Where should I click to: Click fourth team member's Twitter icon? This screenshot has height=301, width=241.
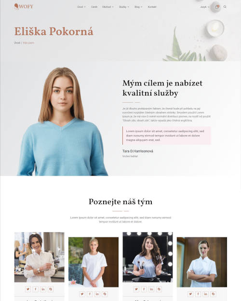click(x=190, y=294)
